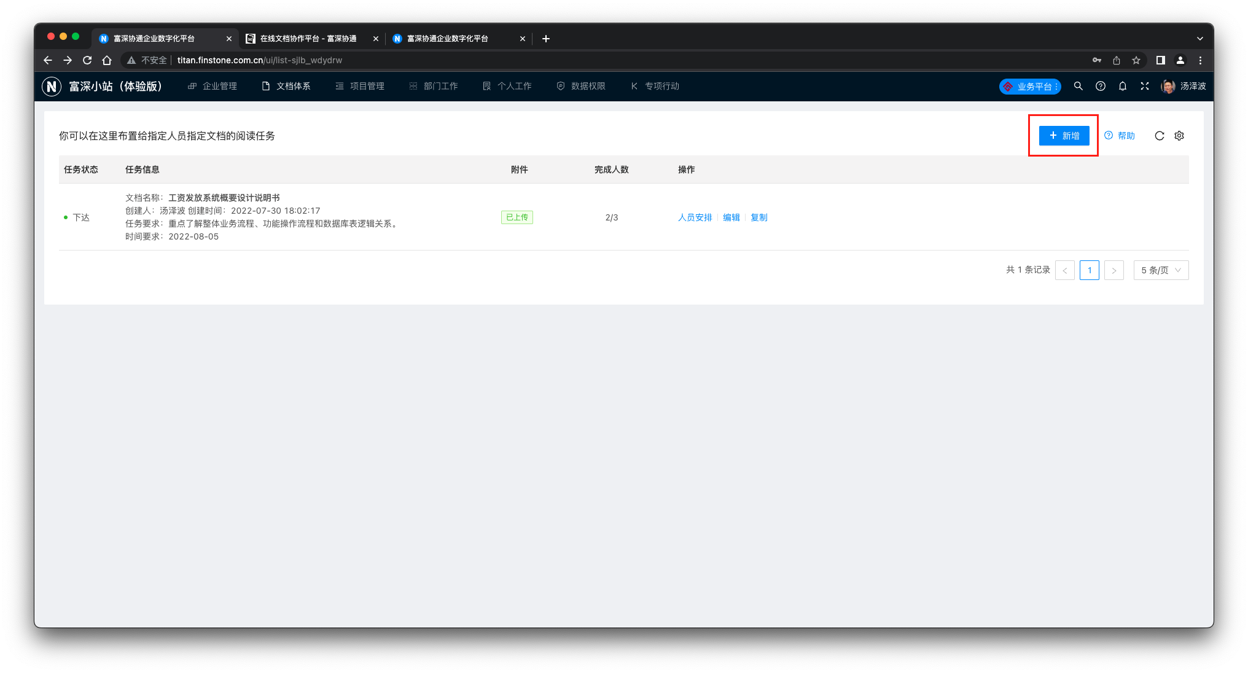The width and height of the screenshot is (1248, 673).
Task: Click the search magnifier icon in header
Action: click(x=1078, y=86)
